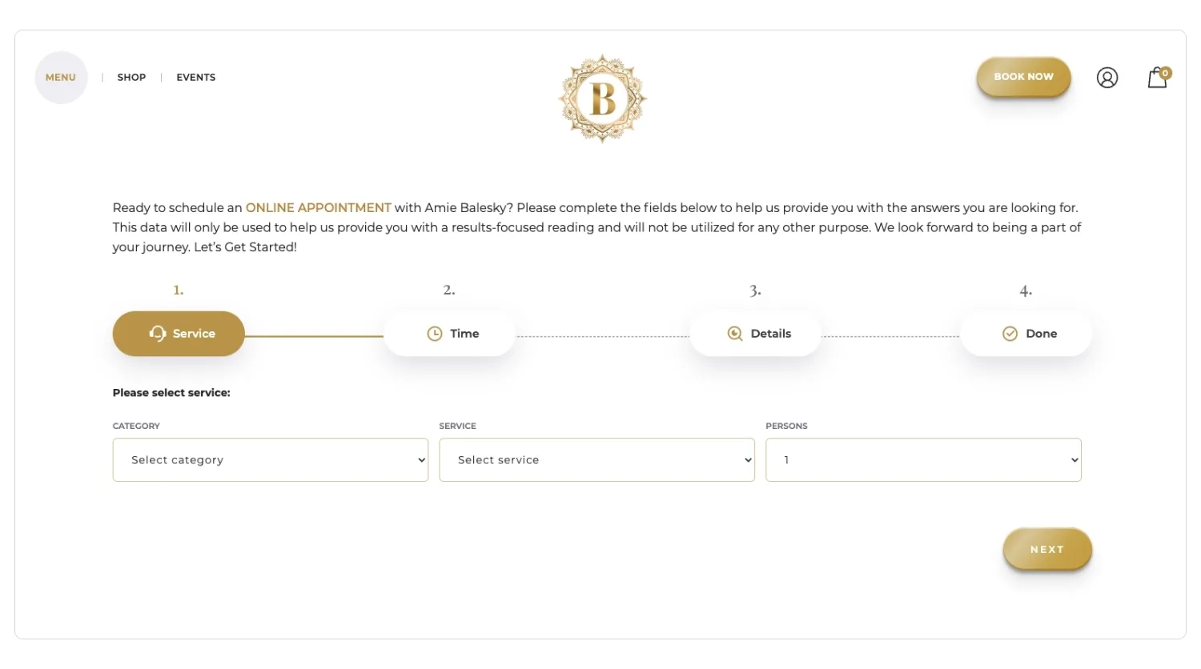The image size is (1201, 669).
Task: Click the gold B mandala logo
Action: click(x=602, y=98)
